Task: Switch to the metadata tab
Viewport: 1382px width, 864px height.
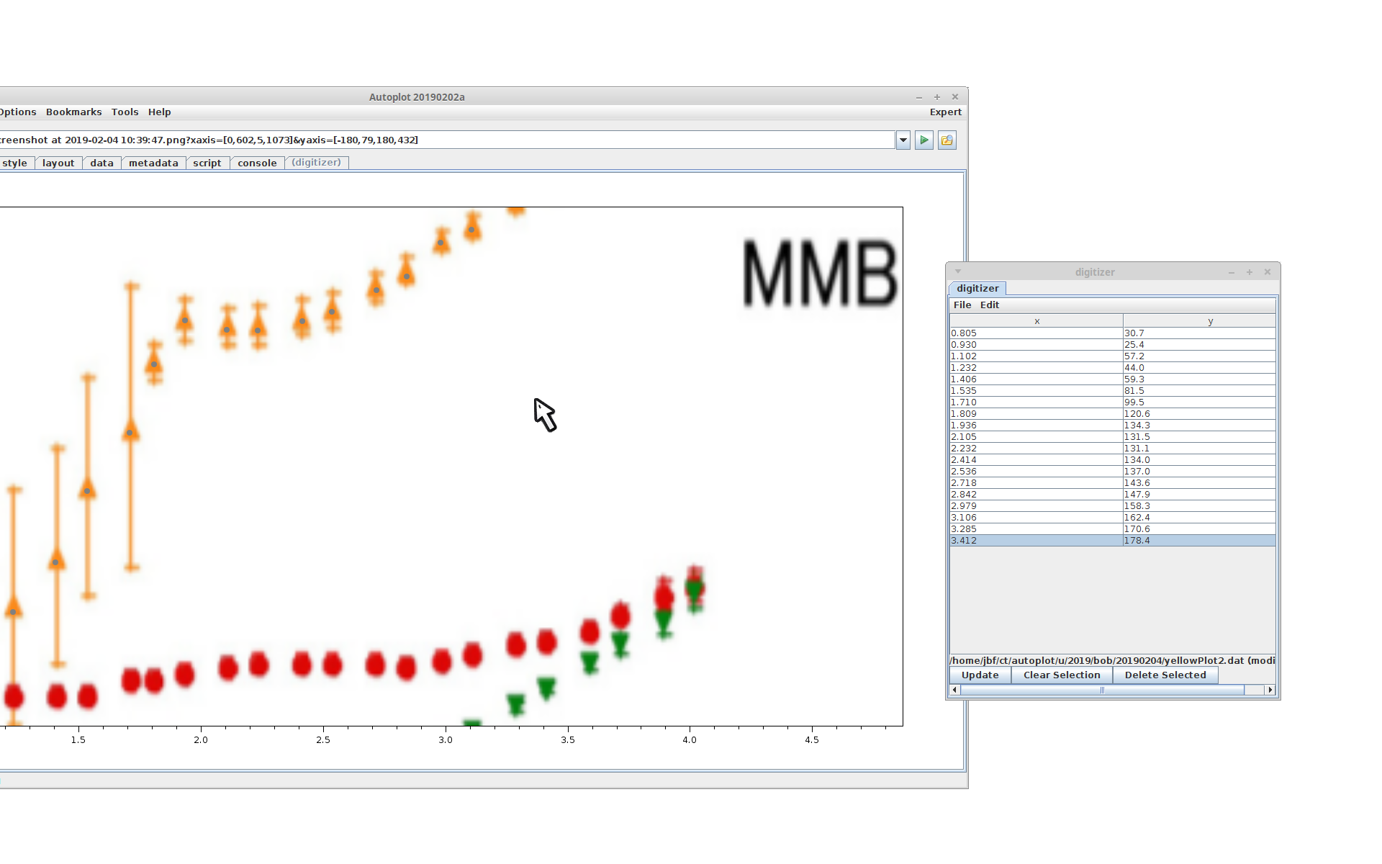Action: [x=153, y=163]
